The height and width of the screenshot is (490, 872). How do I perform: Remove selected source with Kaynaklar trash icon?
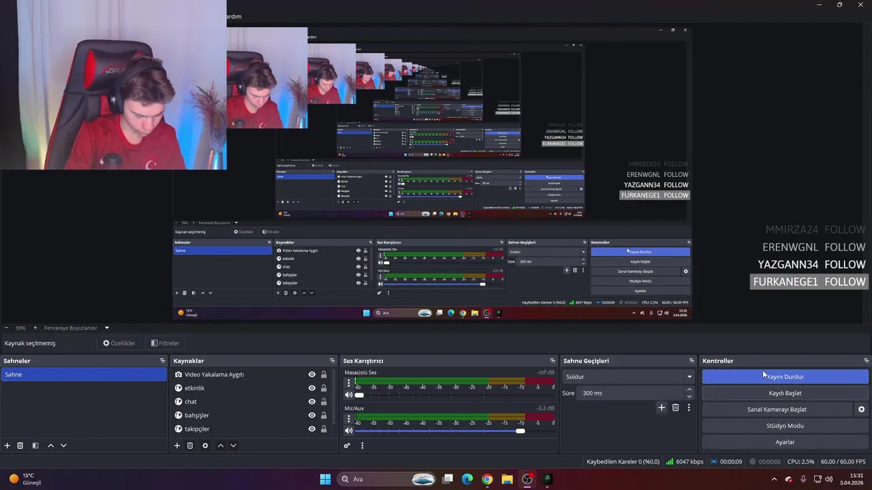tap(190, 446)
